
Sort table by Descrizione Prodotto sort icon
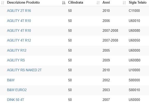64,3
